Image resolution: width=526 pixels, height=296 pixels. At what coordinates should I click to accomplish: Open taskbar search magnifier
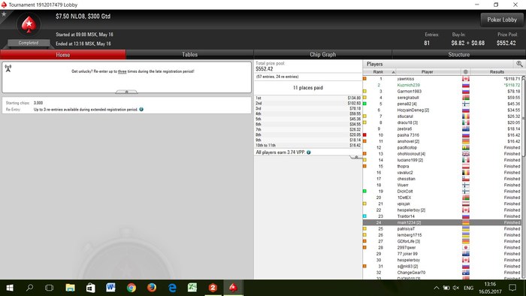(29, 288)
